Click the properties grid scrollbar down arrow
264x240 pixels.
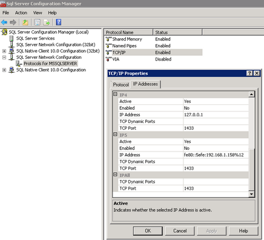coord(251,194)
